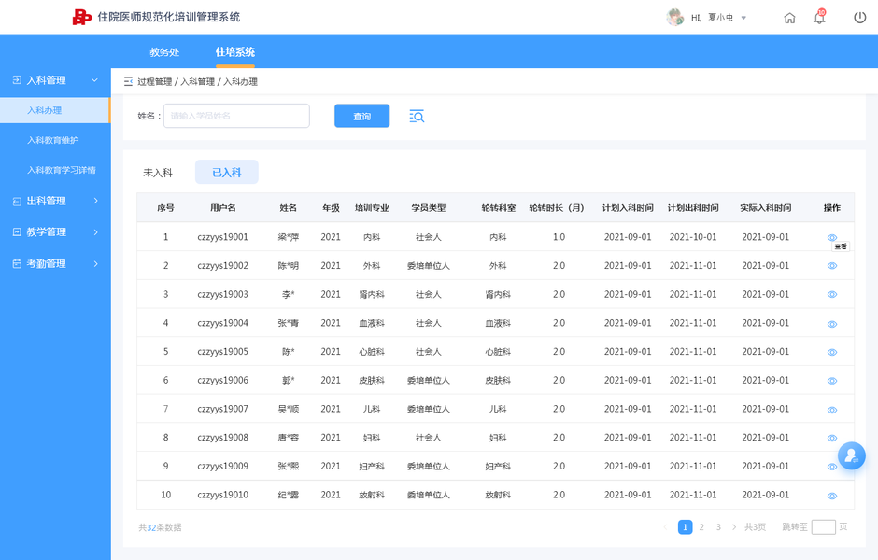The width and height of the screenshot is (878, 560).
Task: Expand the 教学管理 menu chevron
Action: pos(96,231)
